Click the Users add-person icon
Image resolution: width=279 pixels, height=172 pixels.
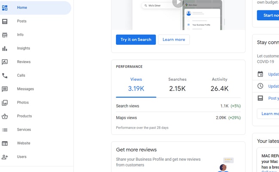[5, 157]
